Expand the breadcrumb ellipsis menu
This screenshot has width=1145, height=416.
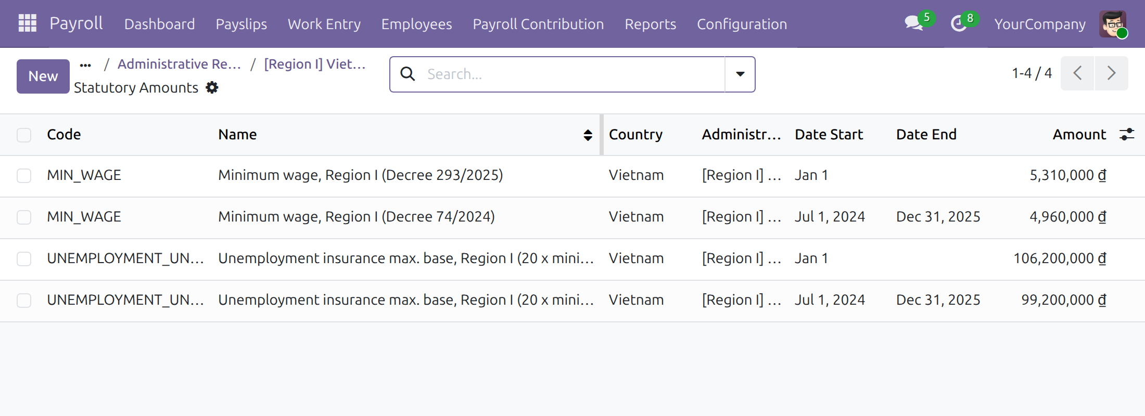pyautogui.click(x=85, y=65)
